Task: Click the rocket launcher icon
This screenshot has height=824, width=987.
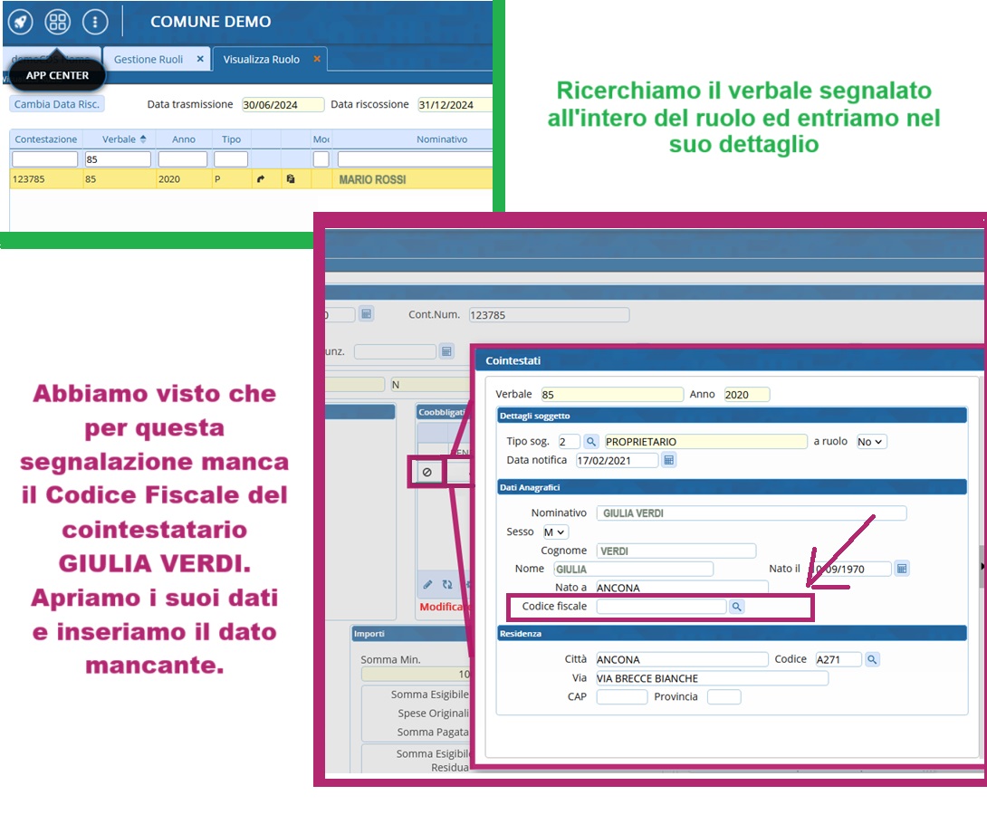Action: (x=22, y=22)
